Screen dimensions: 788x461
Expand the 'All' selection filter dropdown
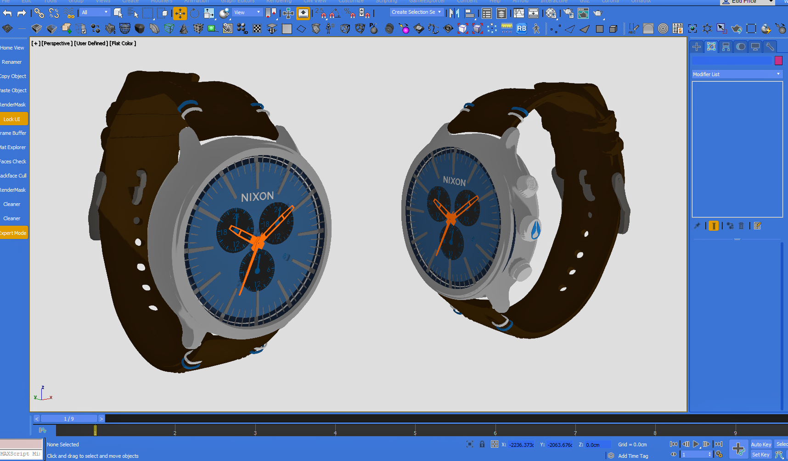tap(95, 12)
